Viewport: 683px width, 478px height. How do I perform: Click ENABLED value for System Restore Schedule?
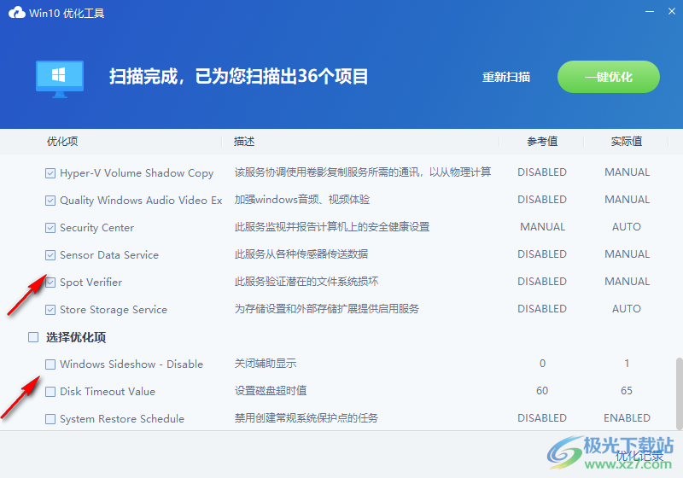(627, 418)
